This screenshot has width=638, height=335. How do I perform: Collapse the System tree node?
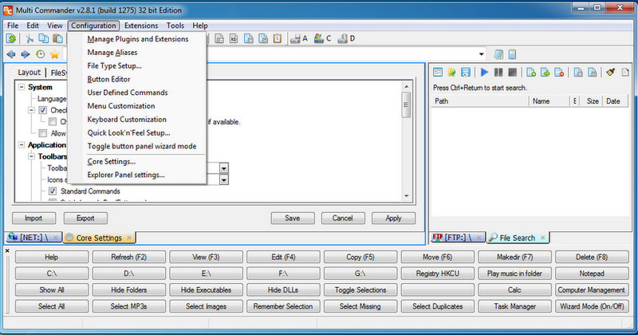pos(22,87)
